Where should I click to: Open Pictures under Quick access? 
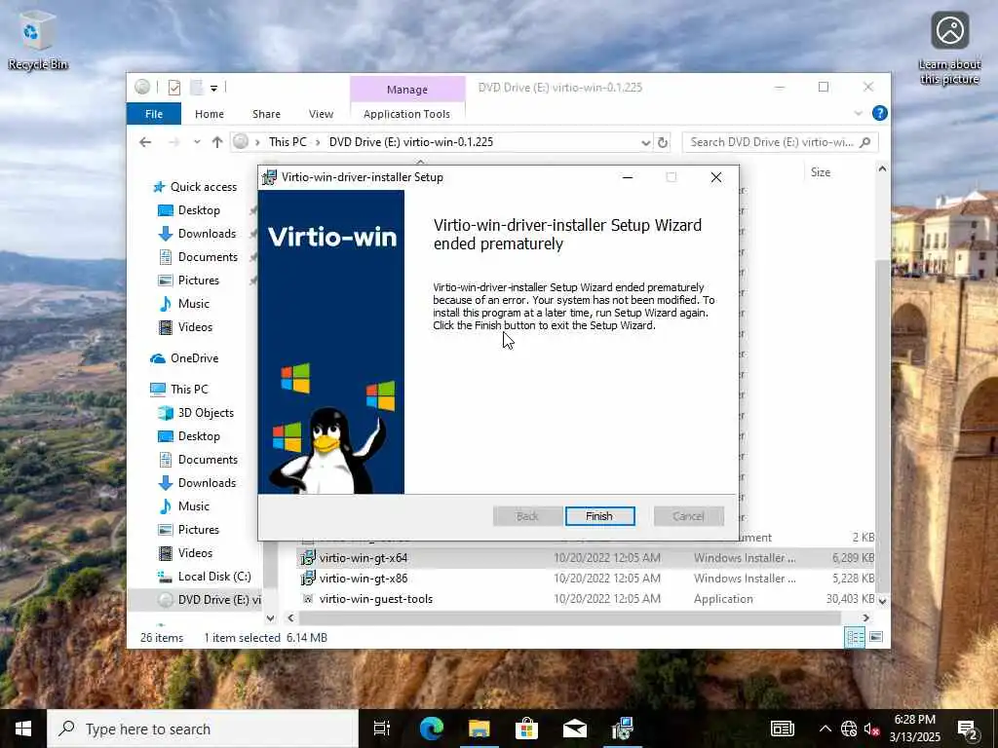click(198, 280)
